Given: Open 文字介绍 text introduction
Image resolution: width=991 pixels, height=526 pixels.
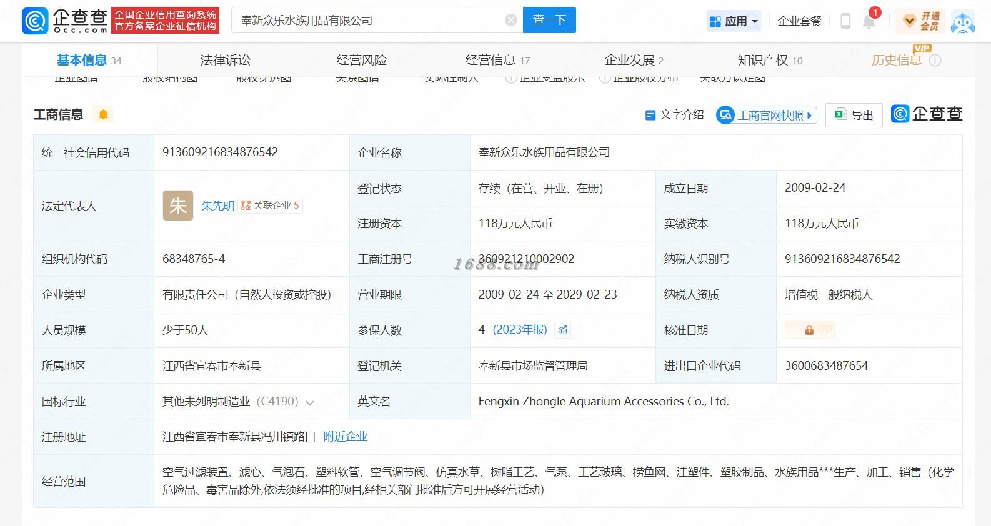Looking at the screenshot, I should point(674,115).
